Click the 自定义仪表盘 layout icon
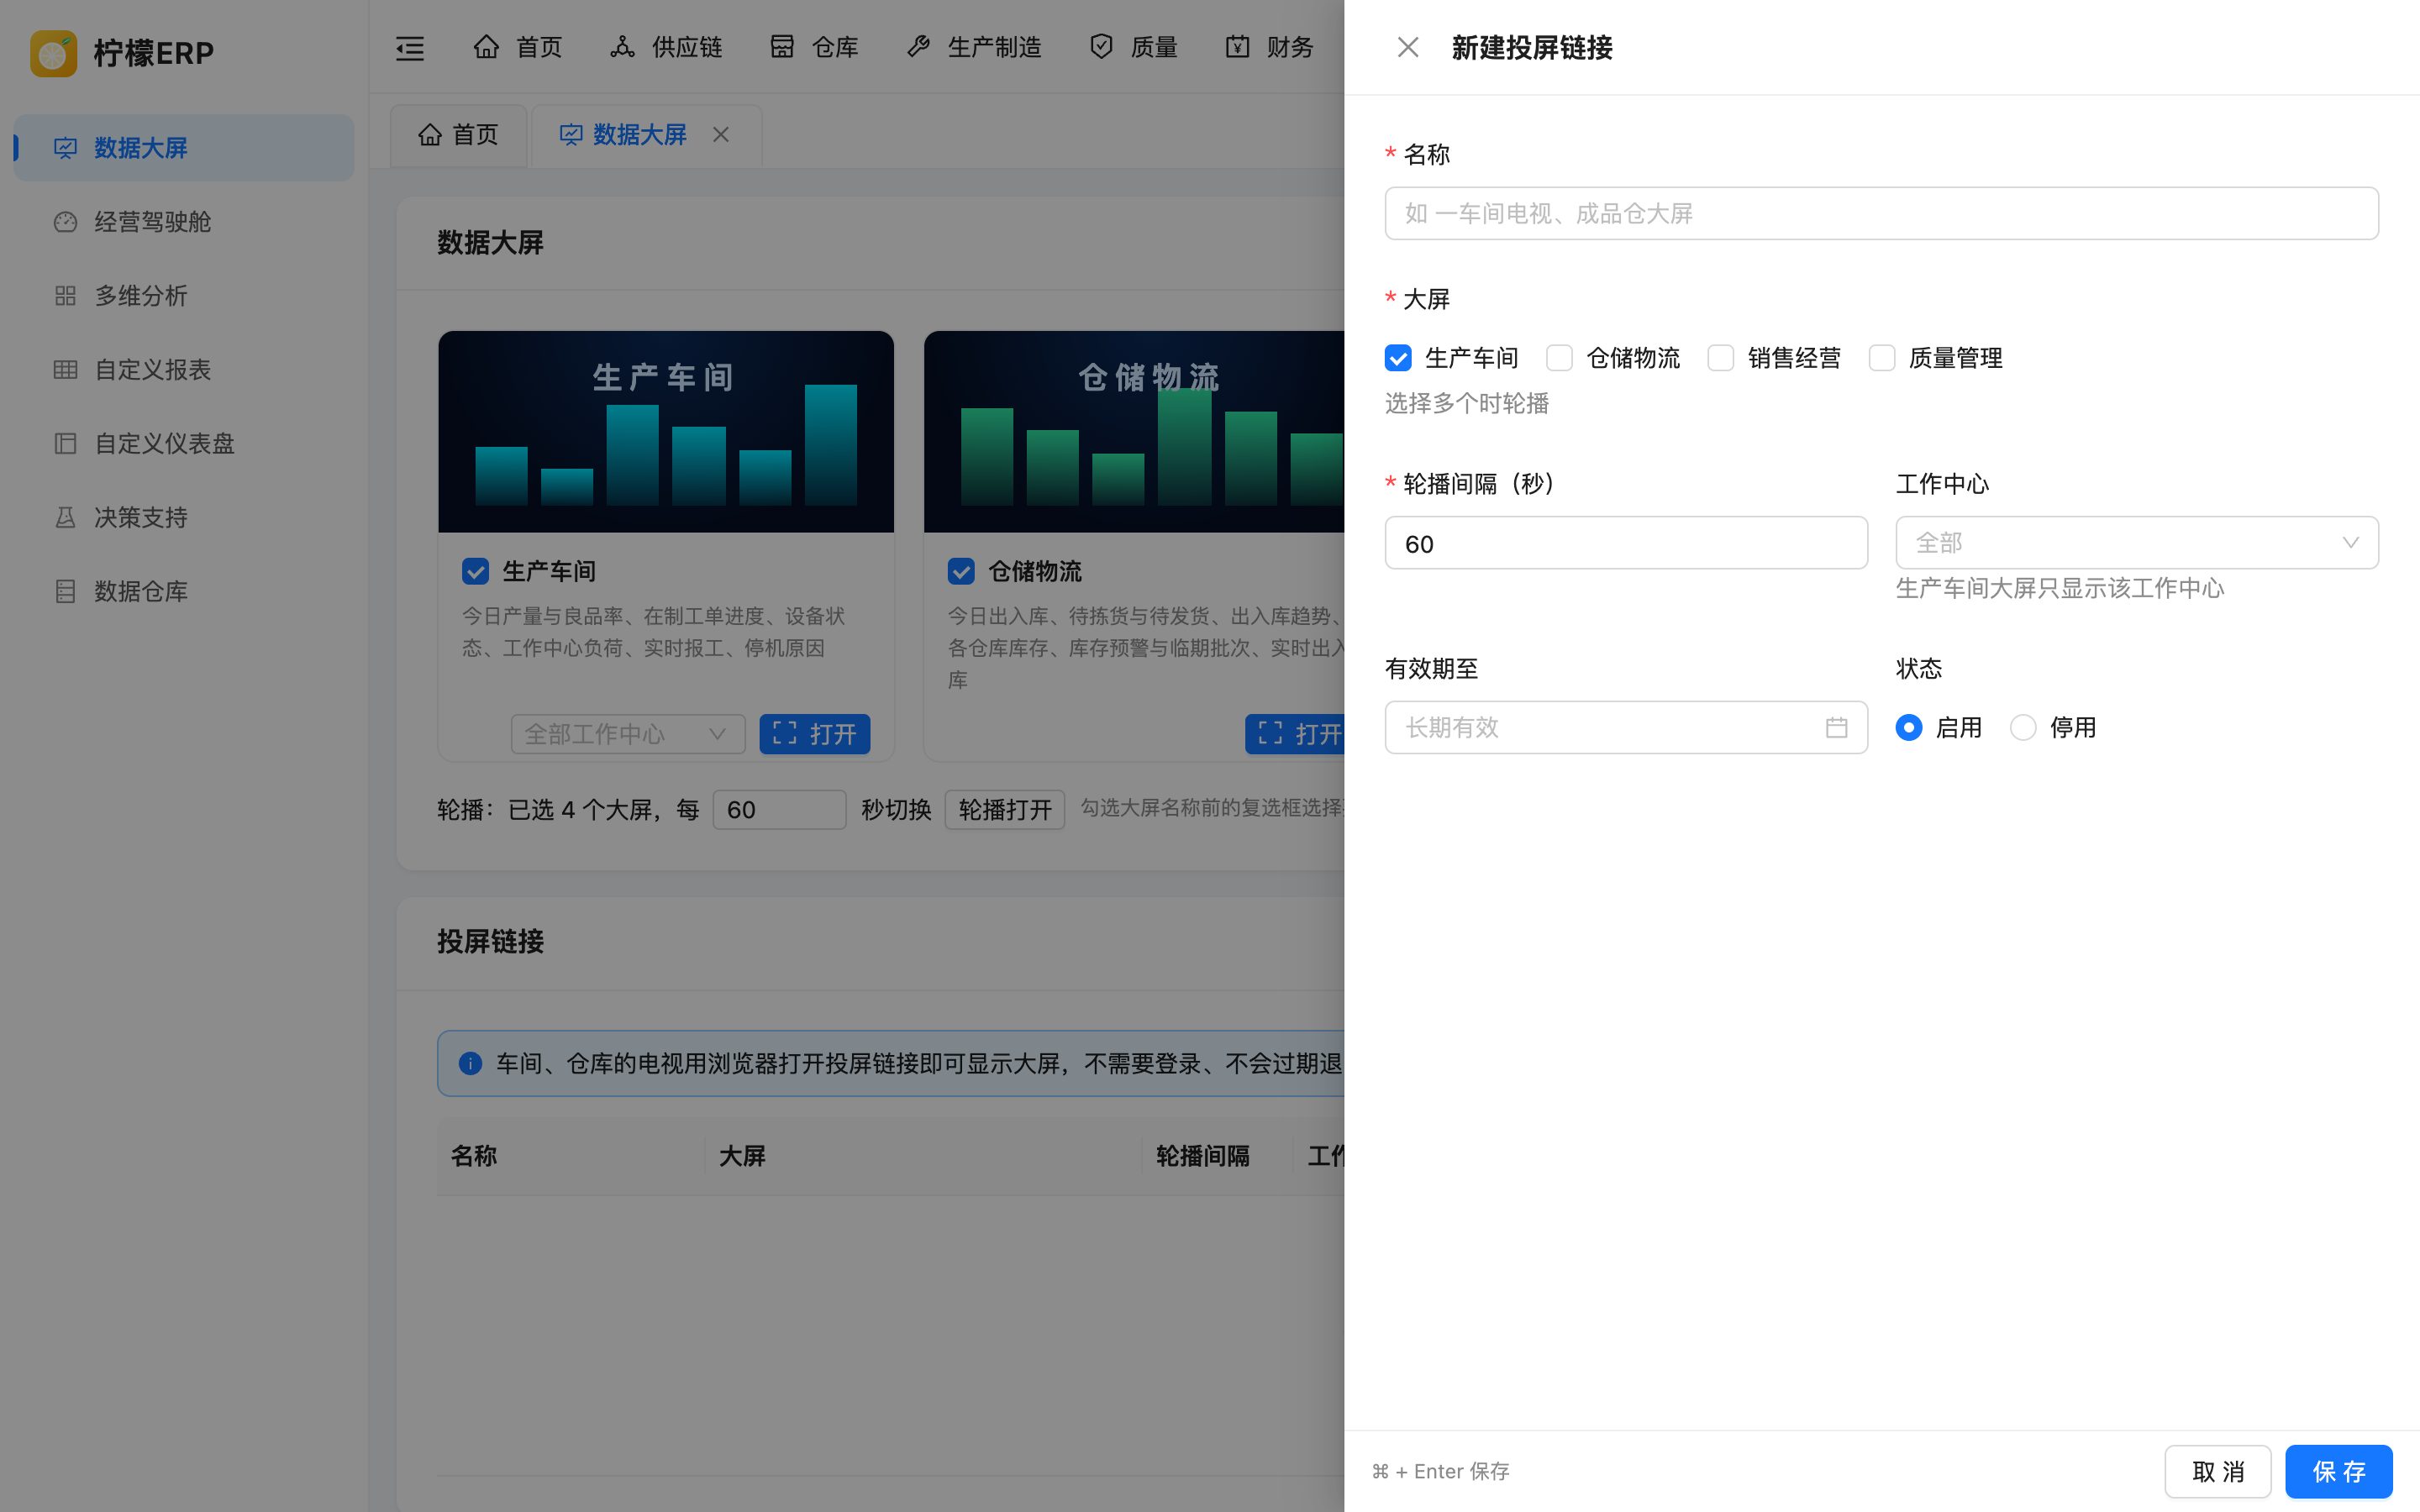The image size is (2420, 1512). tap(65, 444)
